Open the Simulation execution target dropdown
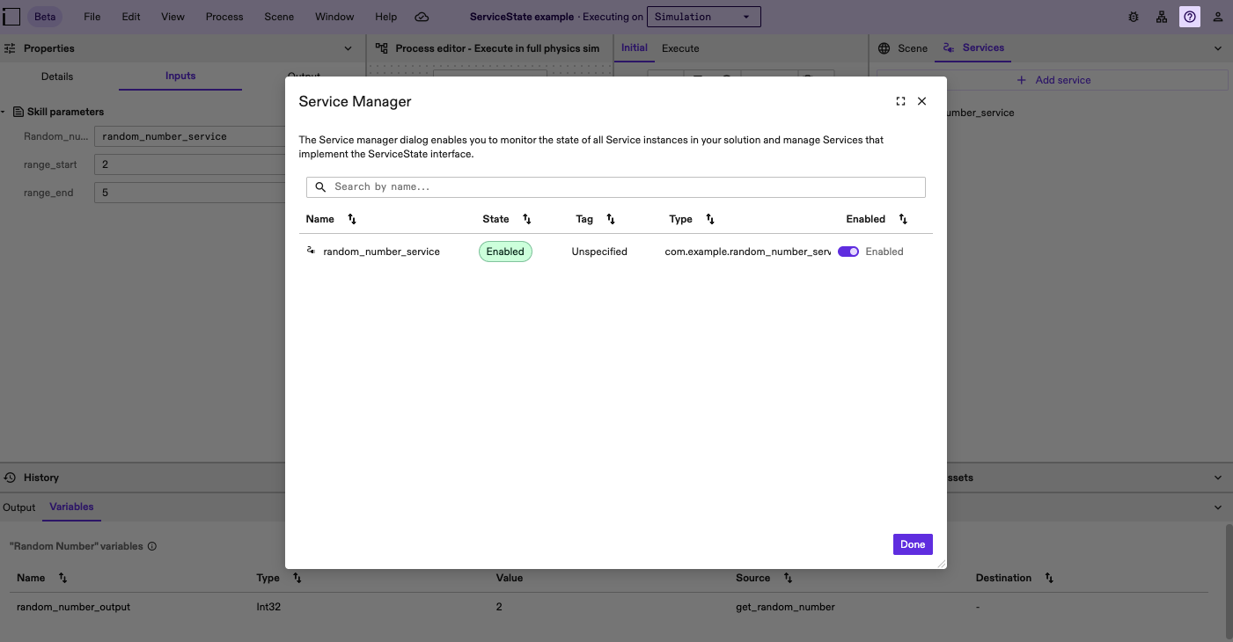The height and width of the screenshot is (642, 1233). 703,16
